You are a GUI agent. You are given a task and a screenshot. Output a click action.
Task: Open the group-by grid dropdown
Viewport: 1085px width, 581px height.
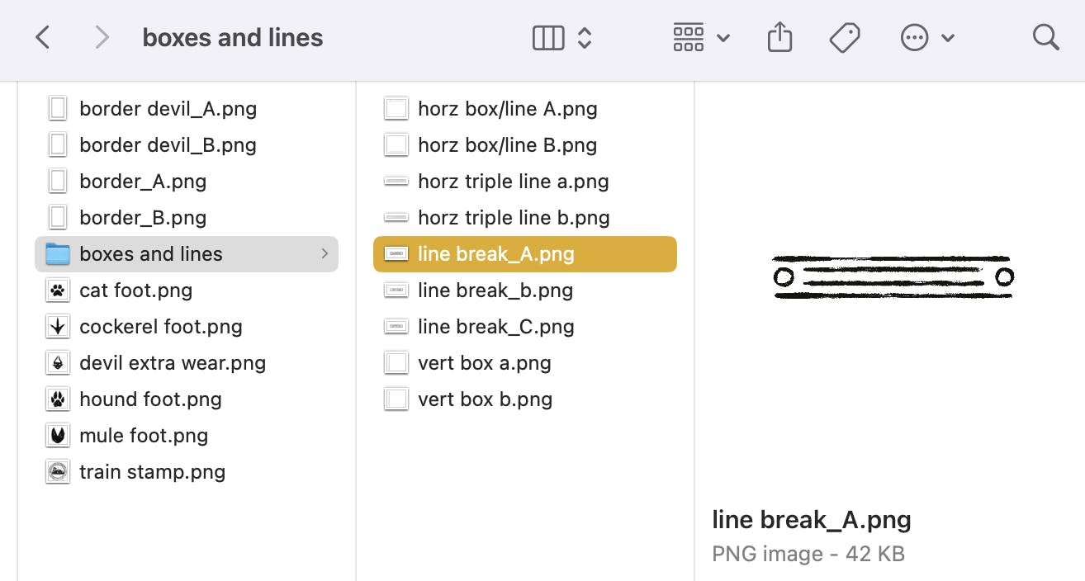pyautogui.click(x=701, y=38)
